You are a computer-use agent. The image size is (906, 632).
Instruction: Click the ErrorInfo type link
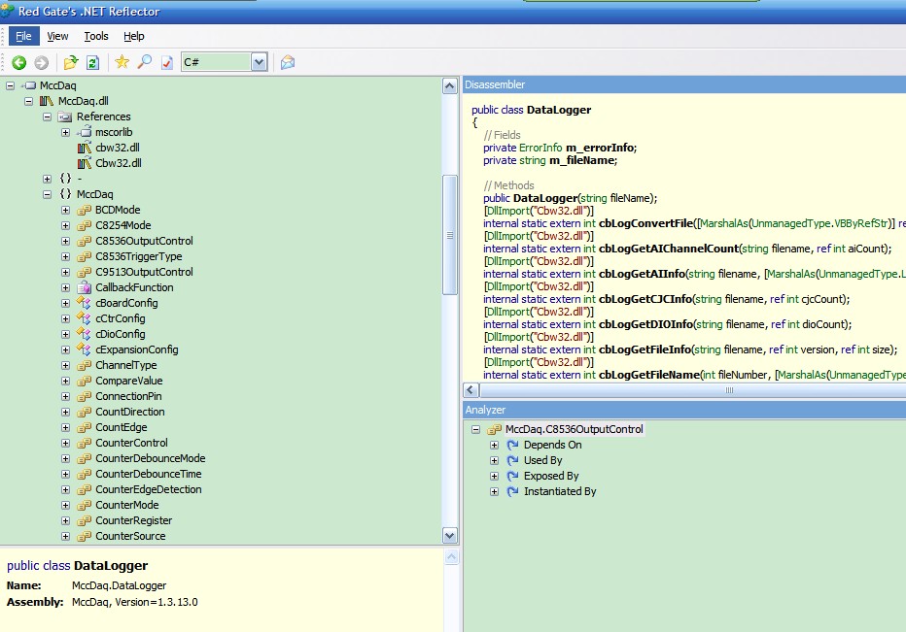(540, 148)
